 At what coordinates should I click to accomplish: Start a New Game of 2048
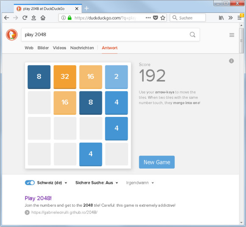pyautogui.click(x=157, y=162)
